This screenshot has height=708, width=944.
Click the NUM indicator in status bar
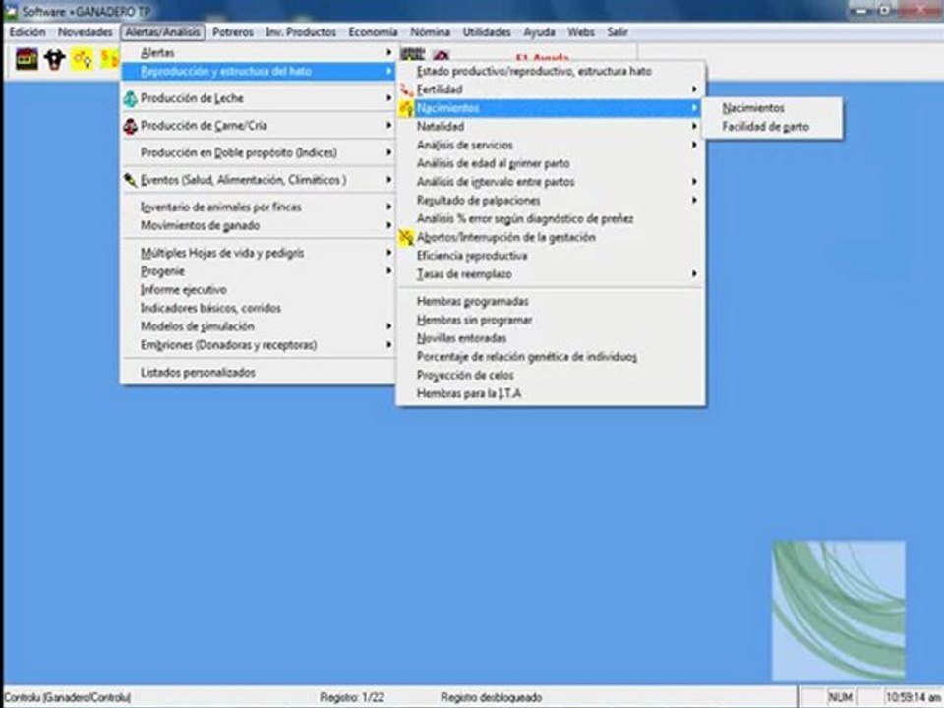(x=841, y=697)
